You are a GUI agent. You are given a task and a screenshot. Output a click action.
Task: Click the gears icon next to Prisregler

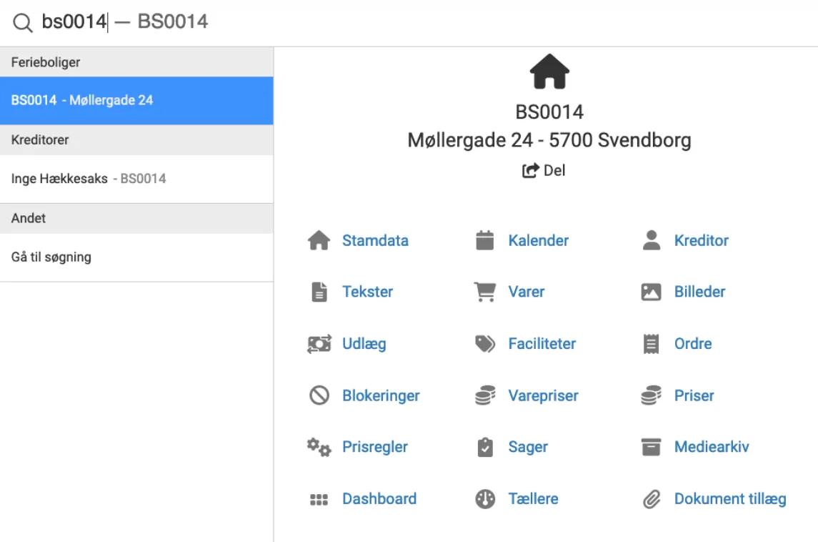319,448
